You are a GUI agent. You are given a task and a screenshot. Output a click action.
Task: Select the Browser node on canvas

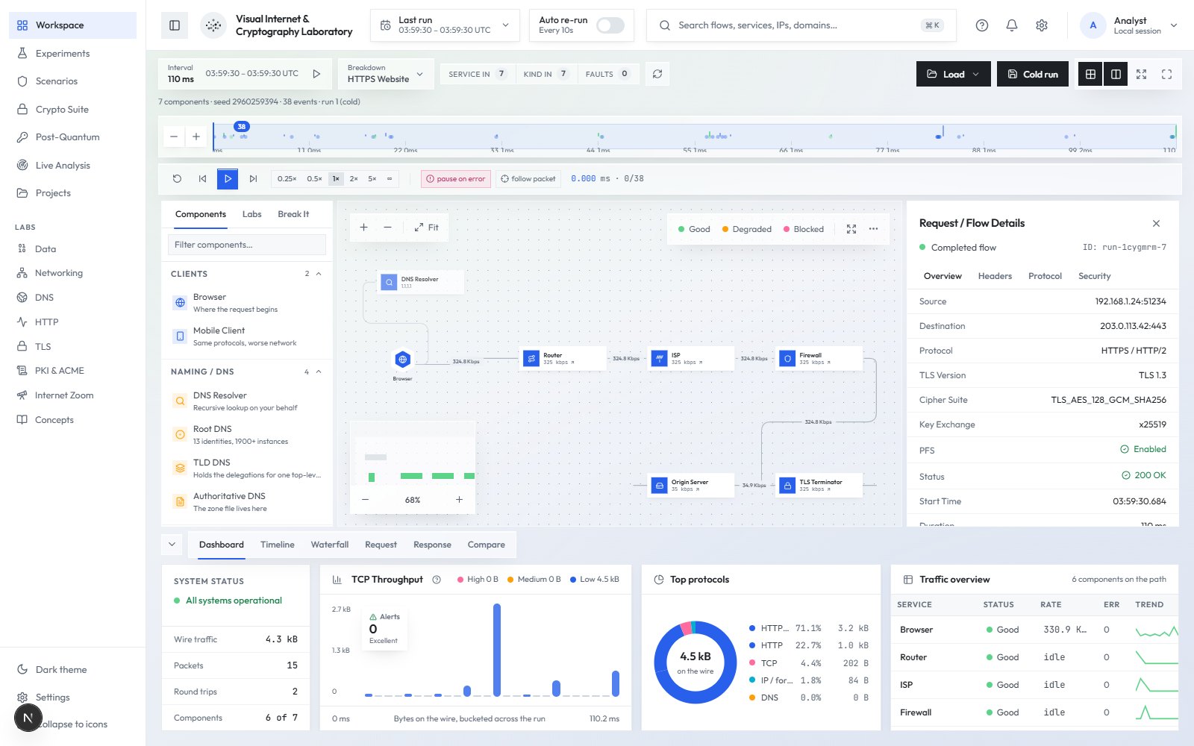(402, 360)
